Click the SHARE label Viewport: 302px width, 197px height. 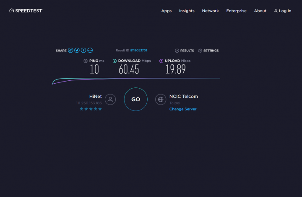click(x=61, y=51)
